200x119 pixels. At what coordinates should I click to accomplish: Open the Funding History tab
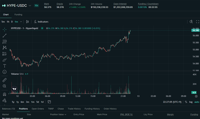click(92, 109)
